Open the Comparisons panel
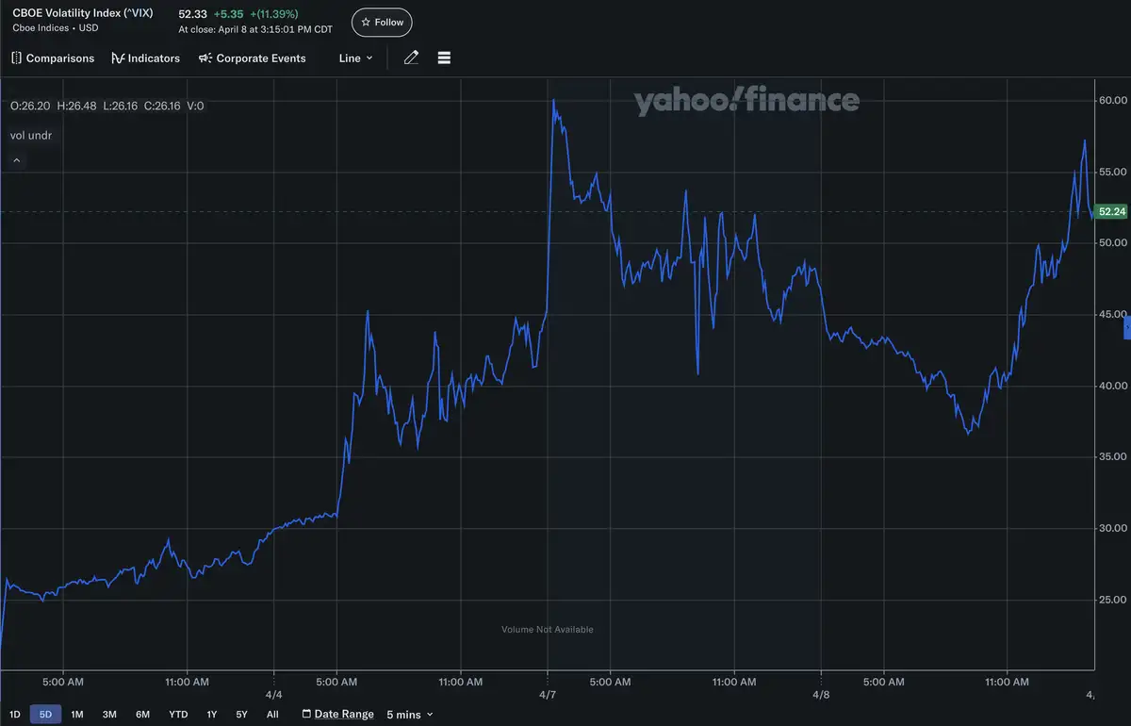The width and height of the screenshot is (1131, 726). 53,58
